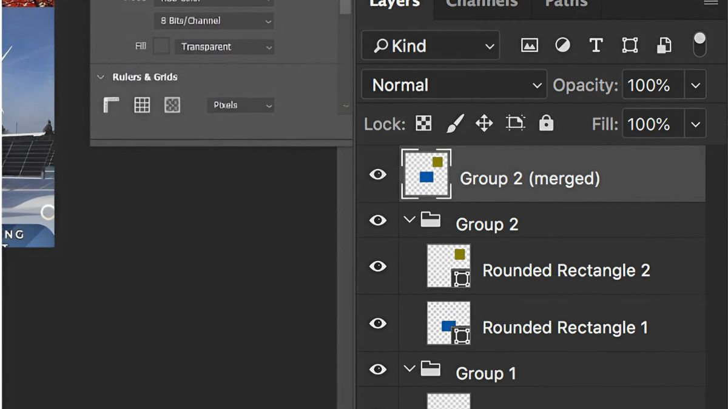The width and height of the screenshot is (728, 409).
Task: Select the Rounded Rectangle 2 thumbnail
Action: click(449, 266)
